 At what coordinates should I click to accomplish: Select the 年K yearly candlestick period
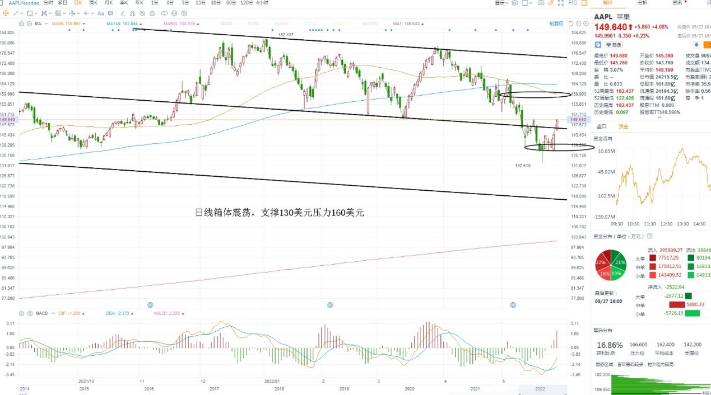point(139,3)
